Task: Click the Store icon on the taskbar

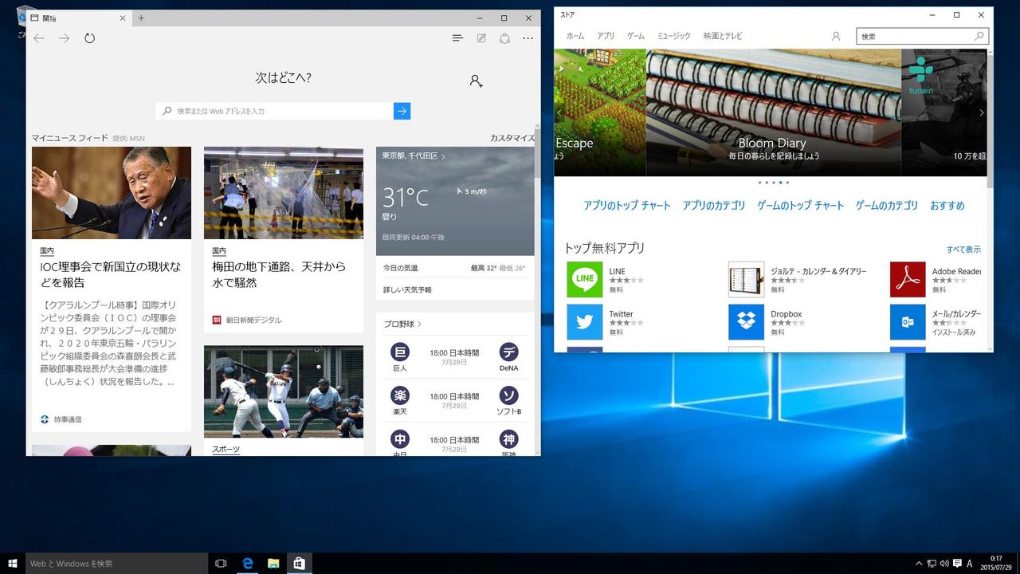Action: coord(299,564)
